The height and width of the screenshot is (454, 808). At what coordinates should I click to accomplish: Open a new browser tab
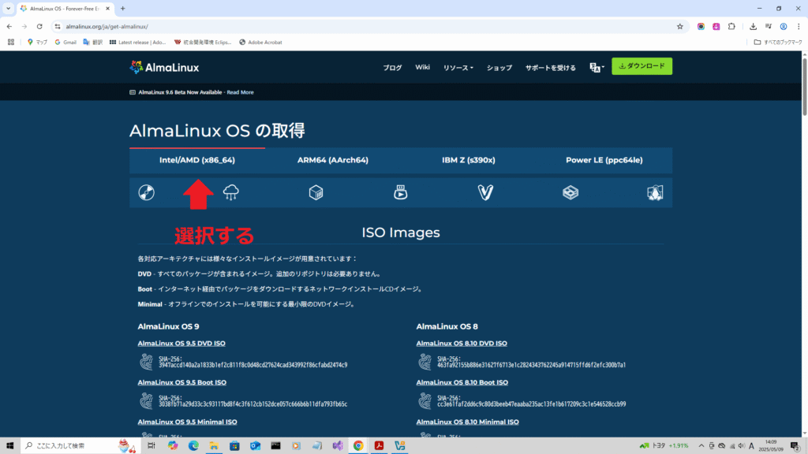(122, 8)
